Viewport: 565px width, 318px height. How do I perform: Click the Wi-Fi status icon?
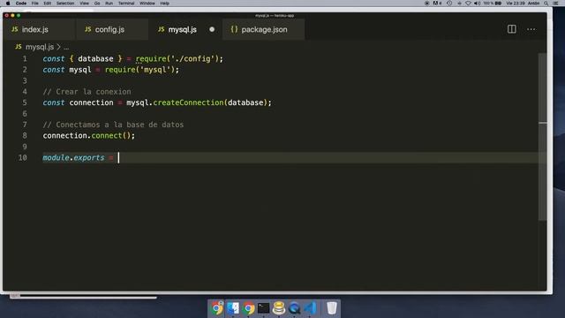pyautogui.click(x=468, y=4)
